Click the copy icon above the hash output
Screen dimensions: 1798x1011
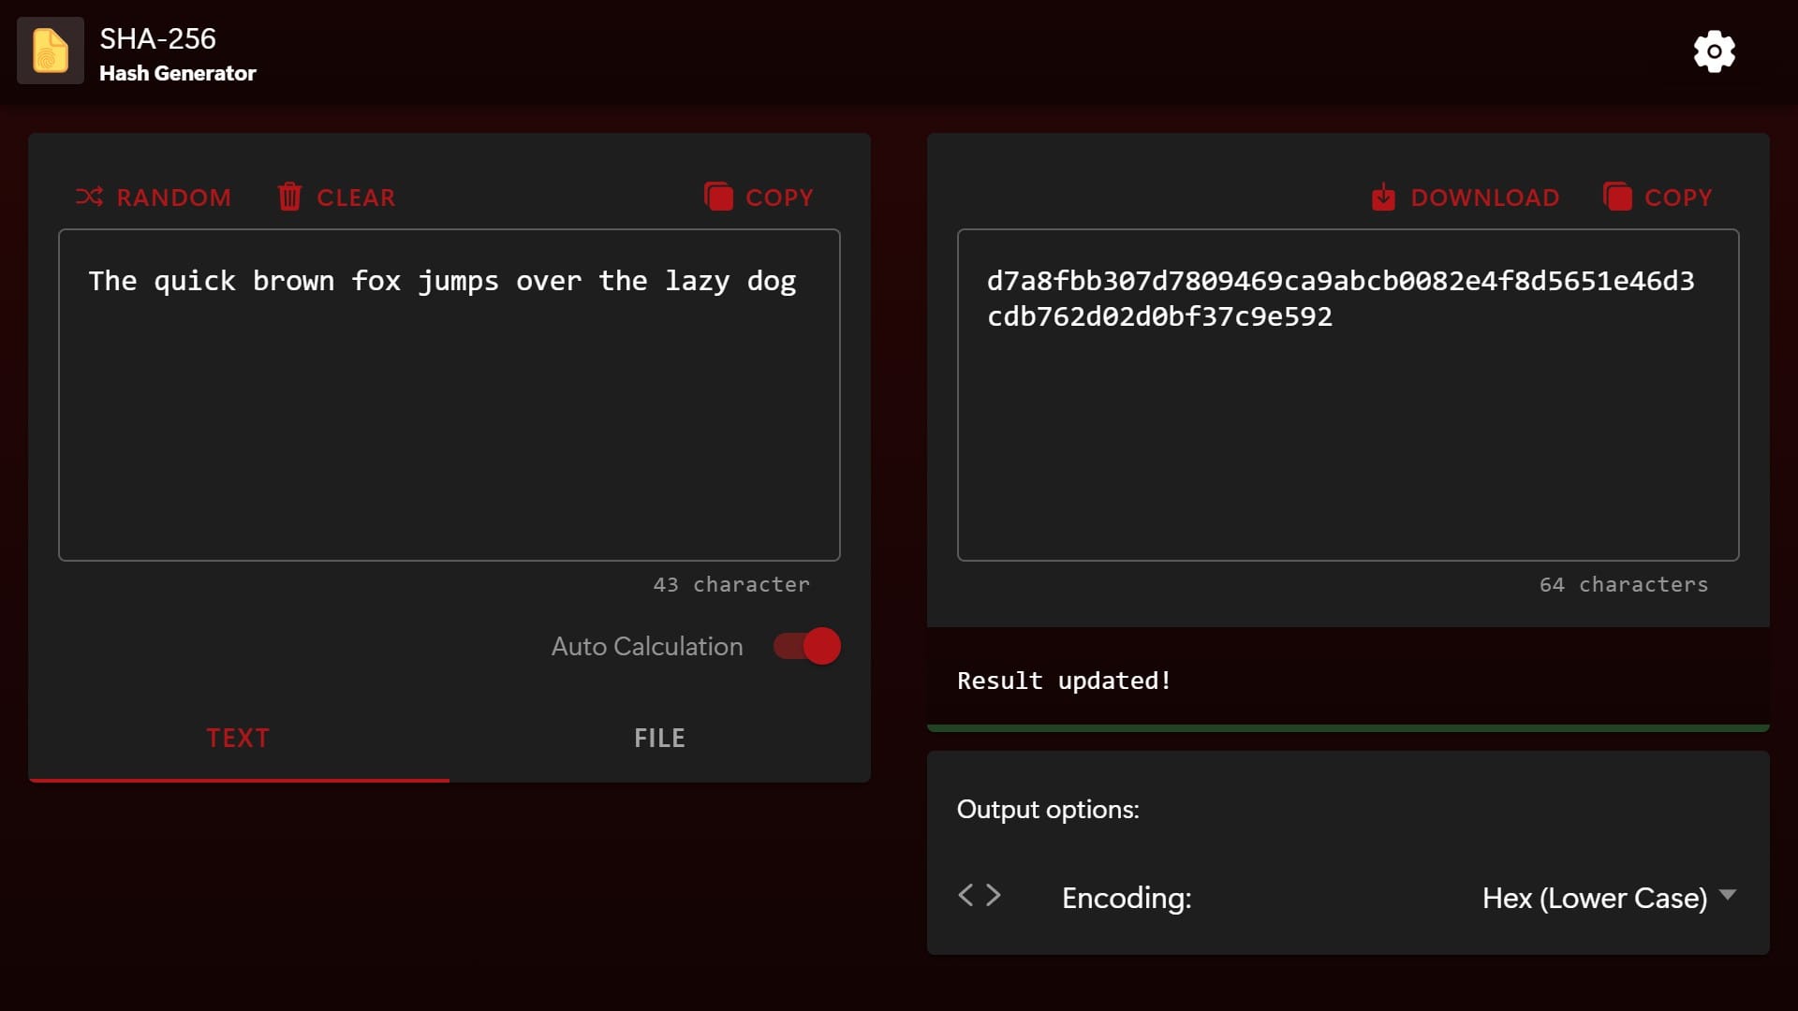pyautogui.click(x=1617, y=197)
